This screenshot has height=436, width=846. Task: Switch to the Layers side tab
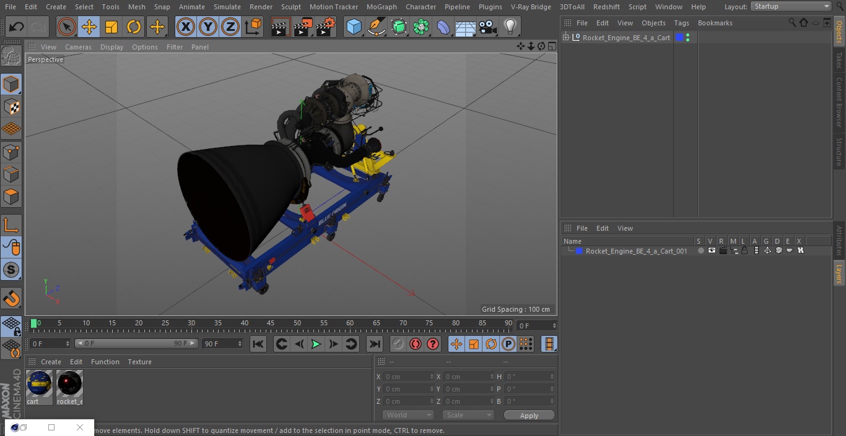[x=839, y=273]
